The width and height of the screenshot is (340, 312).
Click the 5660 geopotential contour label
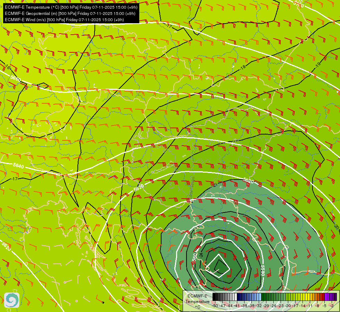(16, 78)
